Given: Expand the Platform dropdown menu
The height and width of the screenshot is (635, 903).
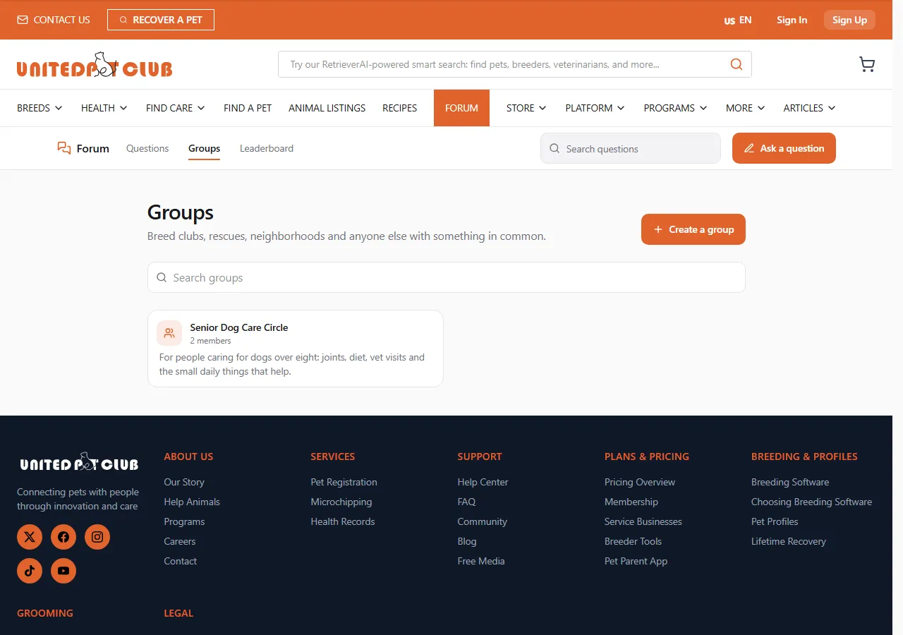Looking at the screenshot, I should pyautogui.click(x=595, y=108).
